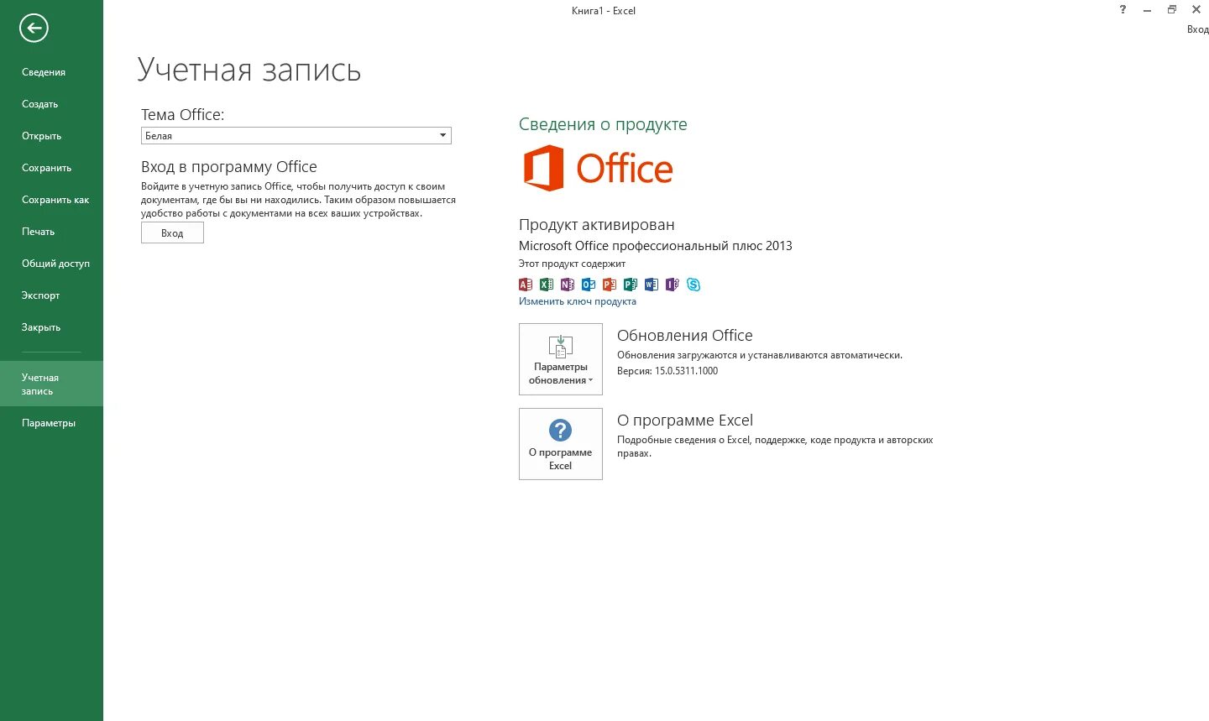Screen dimensions: 1209x721
Task: Go back using the arrow circle icon
Action: tap(34, 28)
